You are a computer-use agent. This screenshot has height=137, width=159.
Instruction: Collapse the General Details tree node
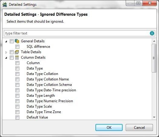pos(6,41)
